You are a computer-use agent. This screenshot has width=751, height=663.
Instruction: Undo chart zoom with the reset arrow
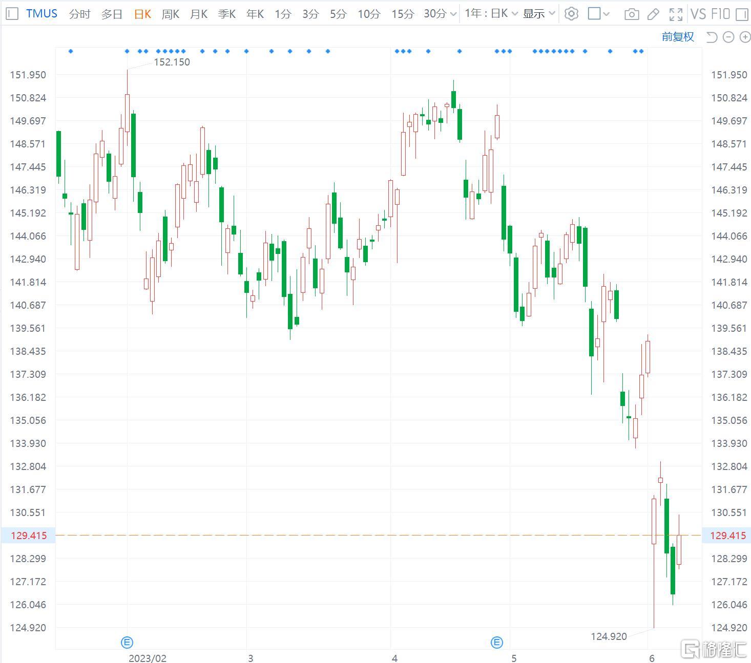point(712,37)
